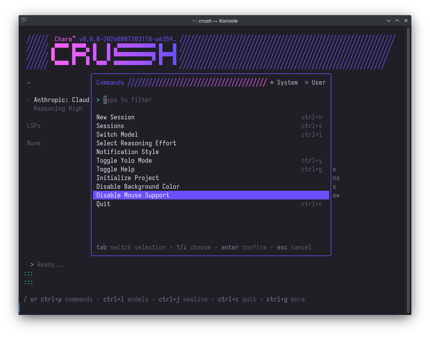This screenshot has width=430, height=337.
Task: Open the Sessions command
Action: (x=211, y=126)
